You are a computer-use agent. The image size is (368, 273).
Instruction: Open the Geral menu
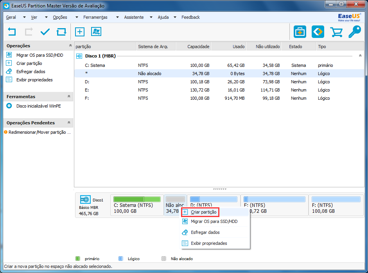(11, 17)
